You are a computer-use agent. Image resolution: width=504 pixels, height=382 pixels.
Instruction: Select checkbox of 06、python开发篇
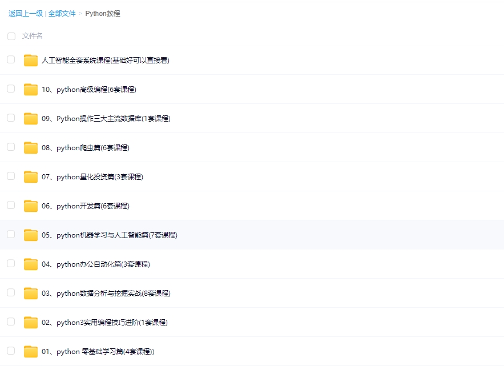tap(11, 205)
